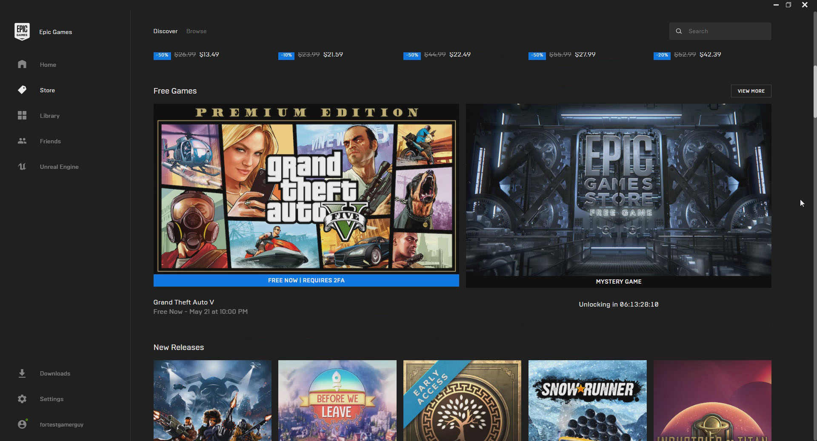Viewport: 817px width, 441px height.
Task: Click the $27.99 discounted price
Action: tap(585, 54)
